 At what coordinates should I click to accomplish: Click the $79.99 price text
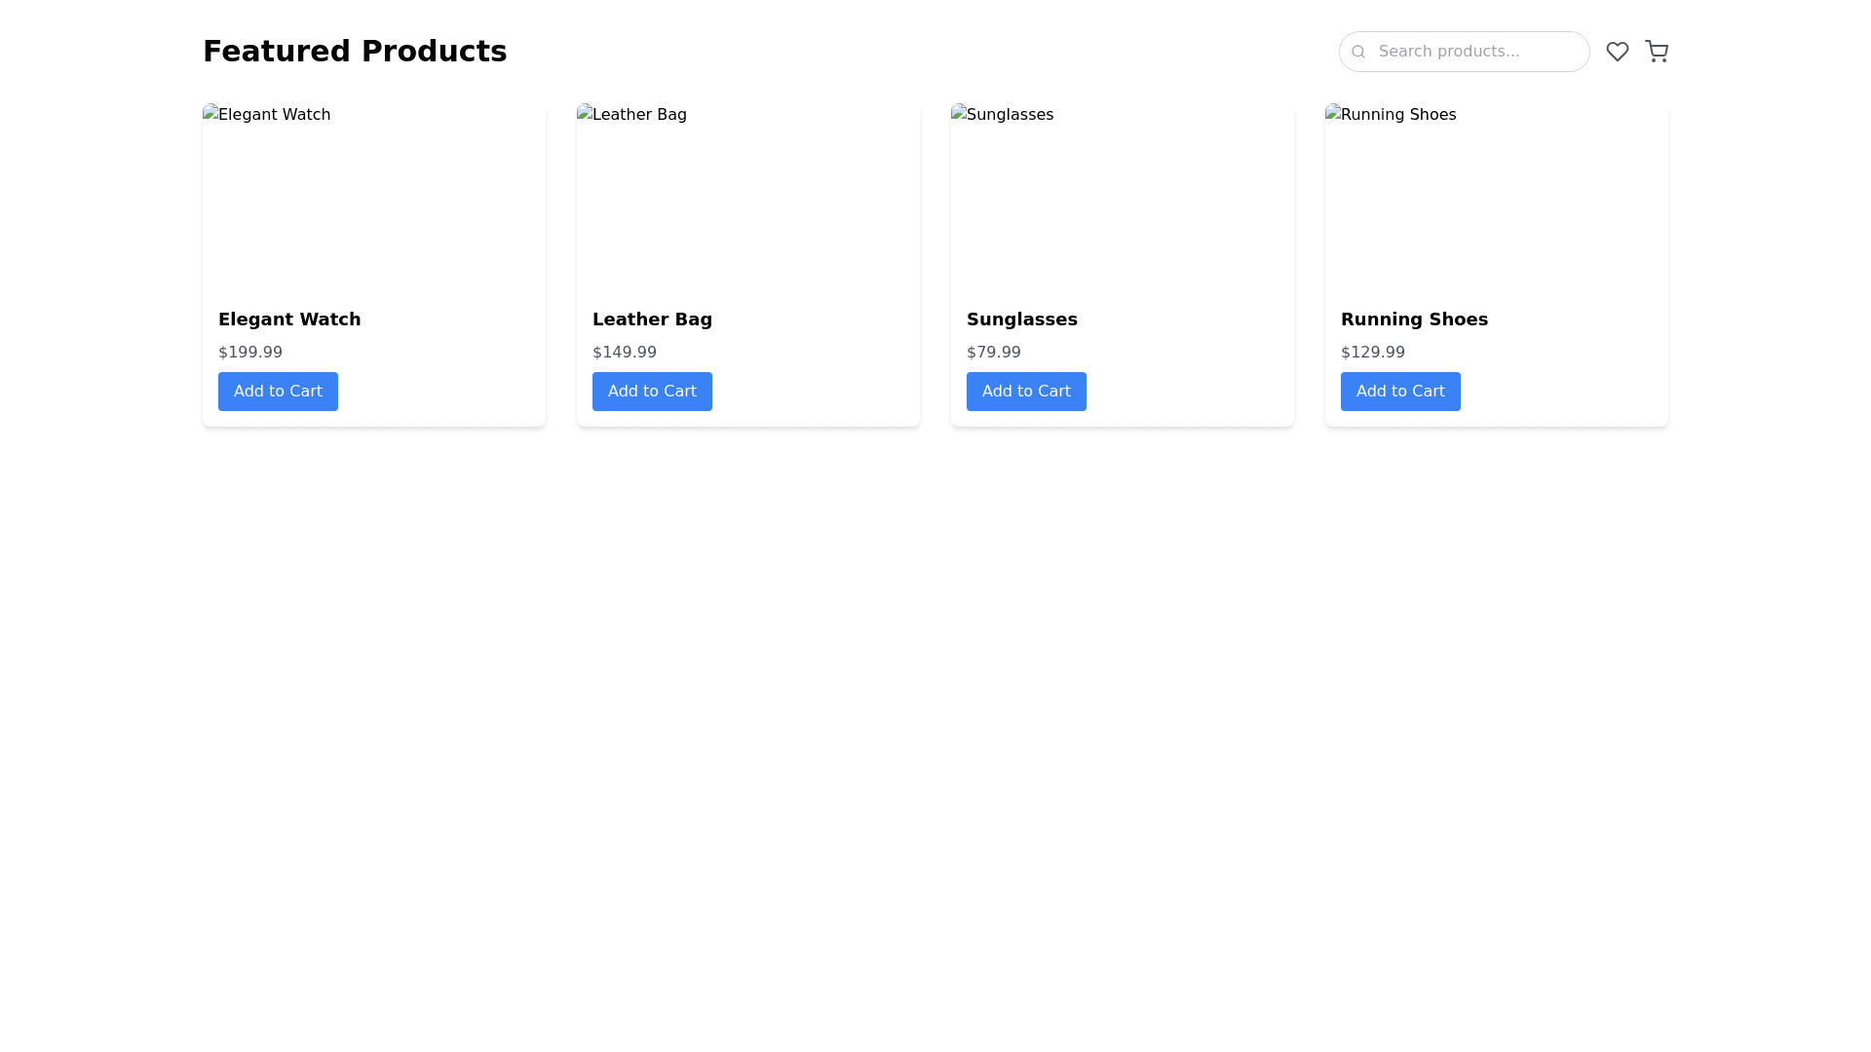click(994, 353)
